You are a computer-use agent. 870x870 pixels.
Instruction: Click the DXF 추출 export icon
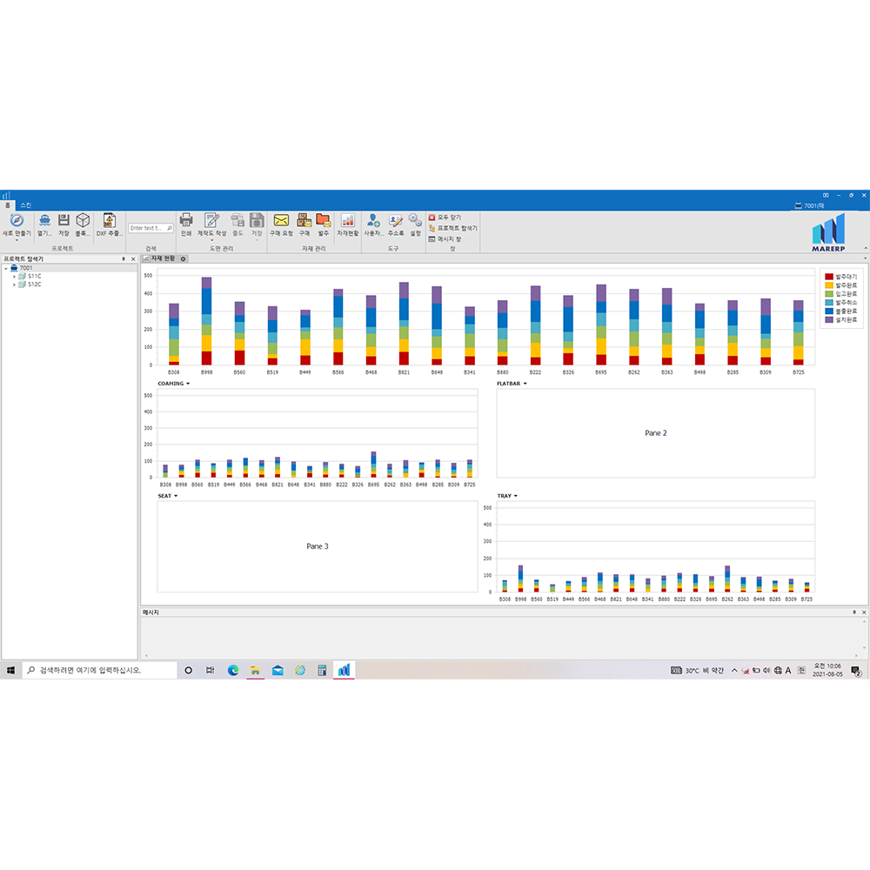(x=109, y=221)
